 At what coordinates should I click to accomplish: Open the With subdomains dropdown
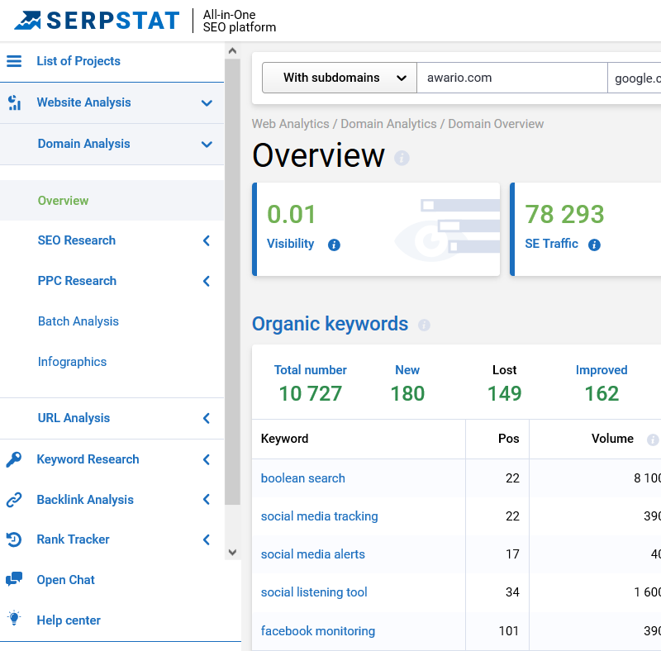coord(339,78)
